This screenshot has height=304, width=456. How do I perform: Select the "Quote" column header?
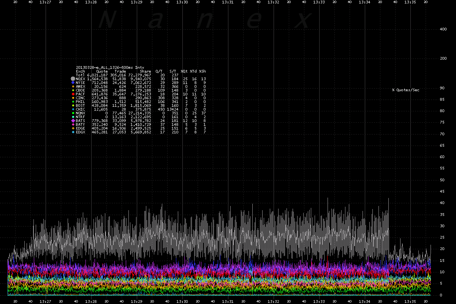pos(102,71)
